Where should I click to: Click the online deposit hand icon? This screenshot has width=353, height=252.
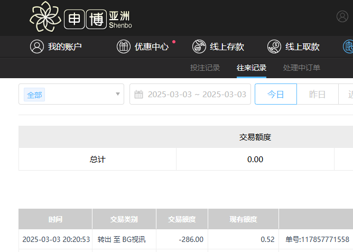[199, 46]
